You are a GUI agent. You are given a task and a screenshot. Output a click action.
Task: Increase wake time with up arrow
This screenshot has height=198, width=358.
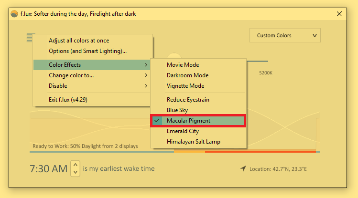(76, 165)
